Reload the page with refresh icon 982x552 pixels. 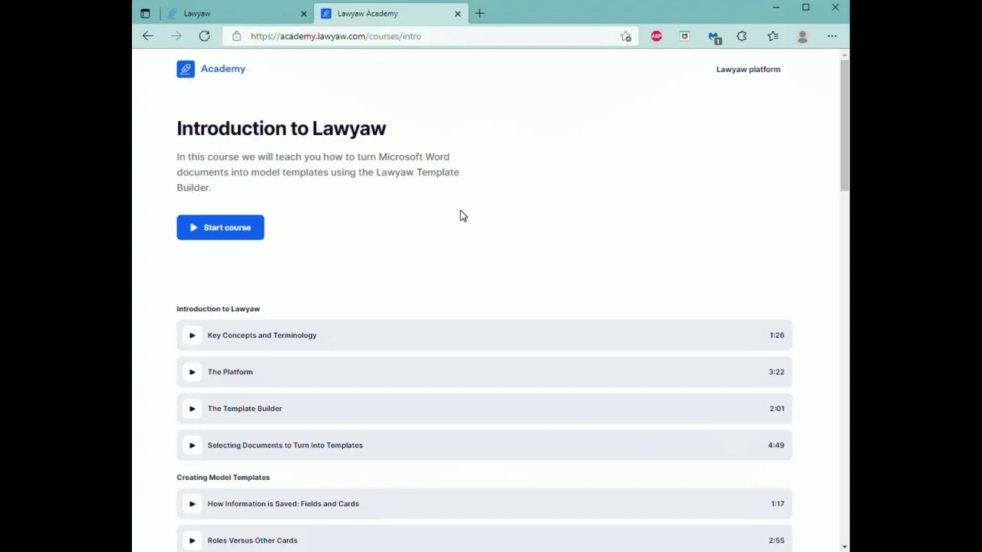pos(204,36)
